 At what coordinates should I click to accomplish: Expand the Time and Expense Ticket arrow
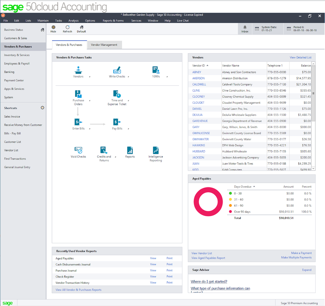[x=128, y=100]
